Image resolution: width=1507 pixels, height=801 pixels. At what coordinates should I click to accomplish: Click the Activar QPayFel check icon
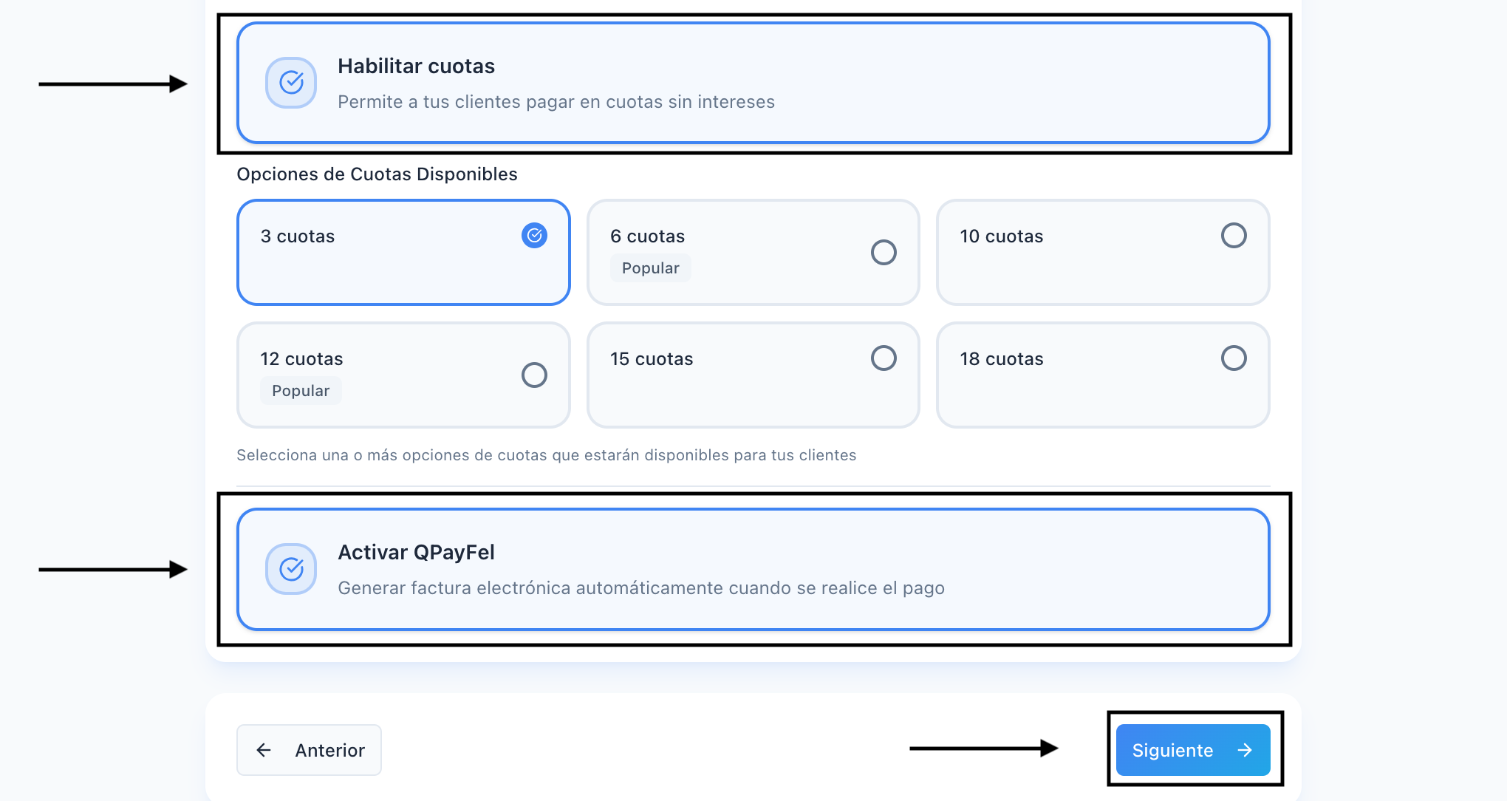291,569
